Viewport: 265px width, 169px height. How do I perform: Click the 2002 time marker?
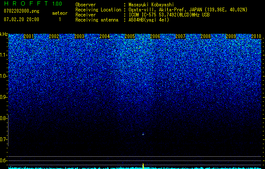click(54, 36)
